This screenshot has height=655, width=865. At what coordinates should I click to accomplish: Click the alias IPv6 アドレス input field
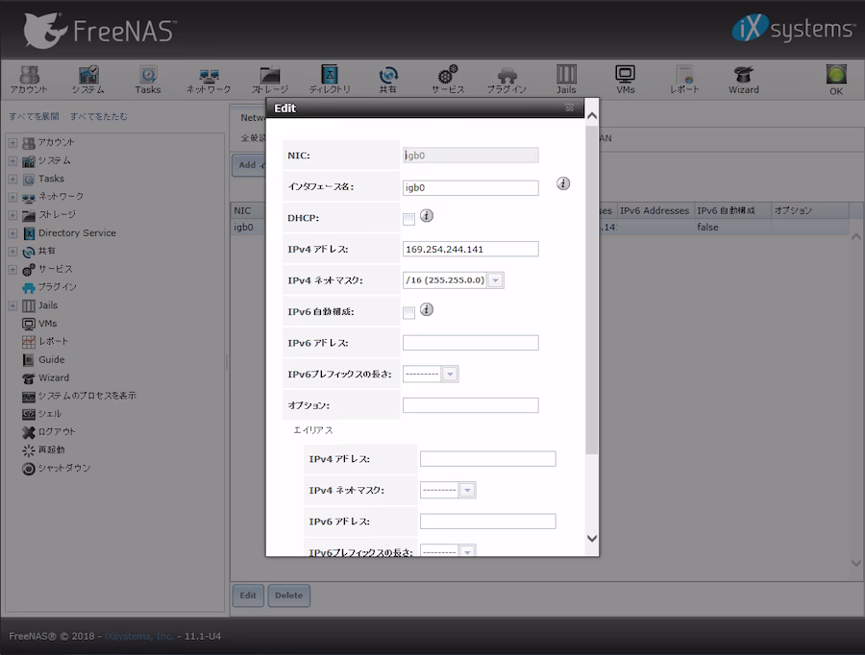click(x=487, y=521)
